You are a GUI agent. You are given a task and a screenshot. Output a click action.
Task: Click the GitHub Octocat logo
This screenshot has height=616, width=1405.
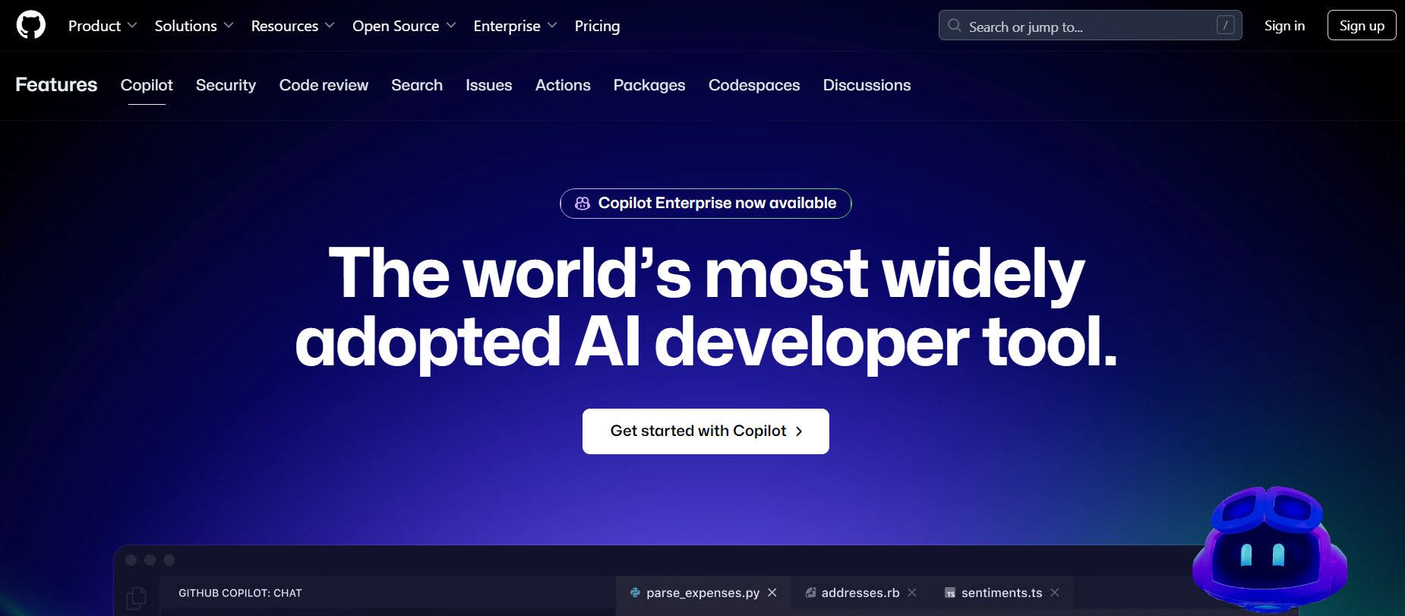tap(31, 25)
